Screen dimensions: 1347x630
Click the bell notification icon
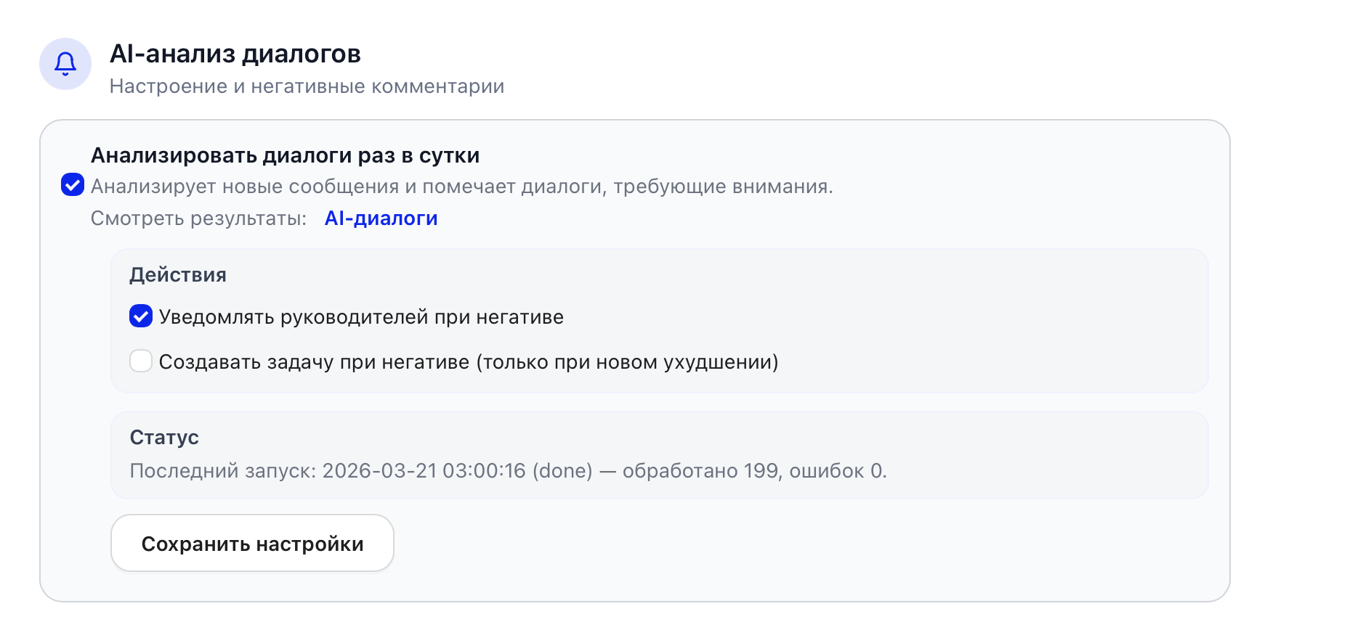click(x=65, y=64)
